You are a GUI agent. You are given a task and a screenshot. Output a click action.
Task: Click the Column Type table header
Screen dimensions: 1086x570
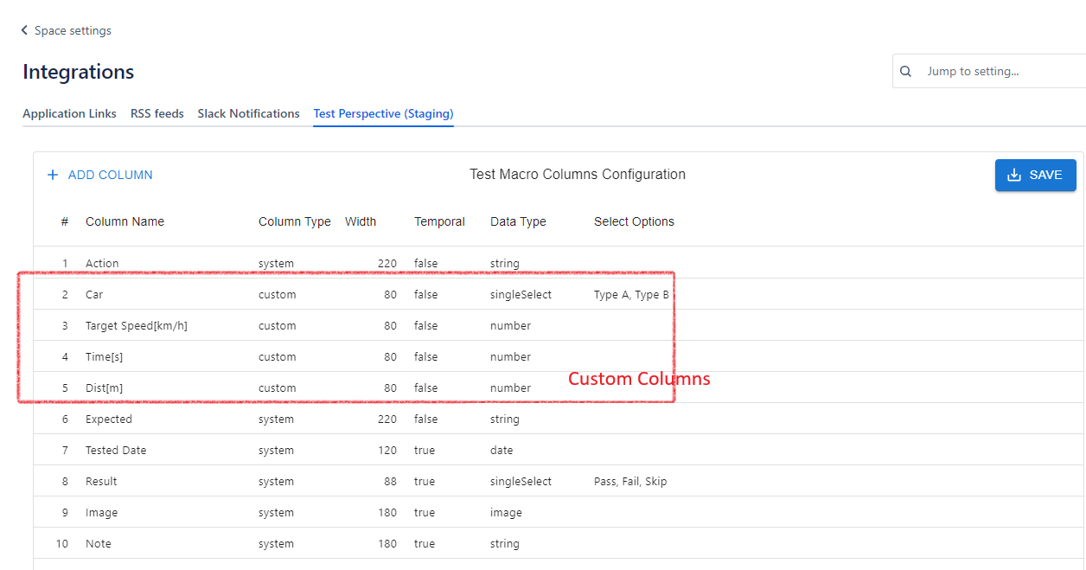pyautogui.click(x=294, y=221)
